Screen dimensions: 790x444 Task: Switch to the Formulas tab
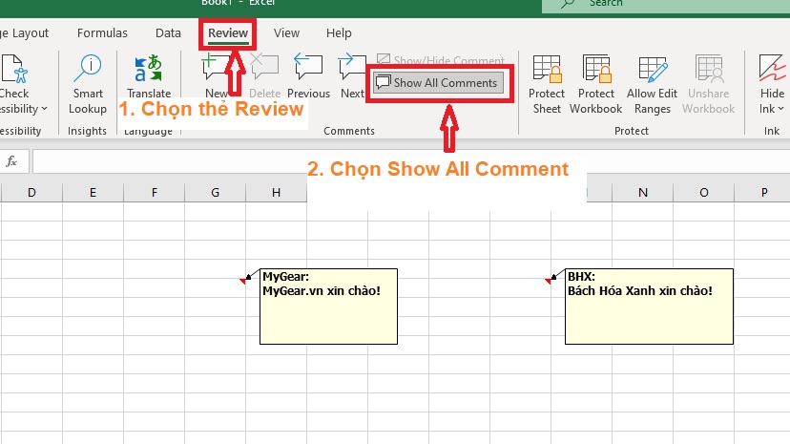pos(102,33)
